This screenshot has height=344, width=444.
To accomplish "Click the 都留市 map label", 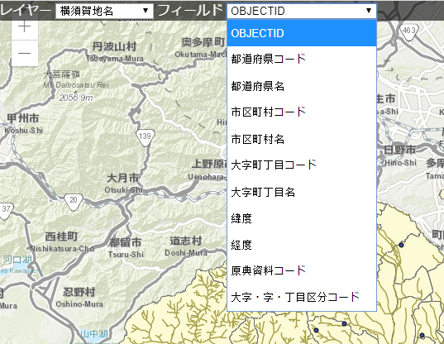I will click(125, 242).
